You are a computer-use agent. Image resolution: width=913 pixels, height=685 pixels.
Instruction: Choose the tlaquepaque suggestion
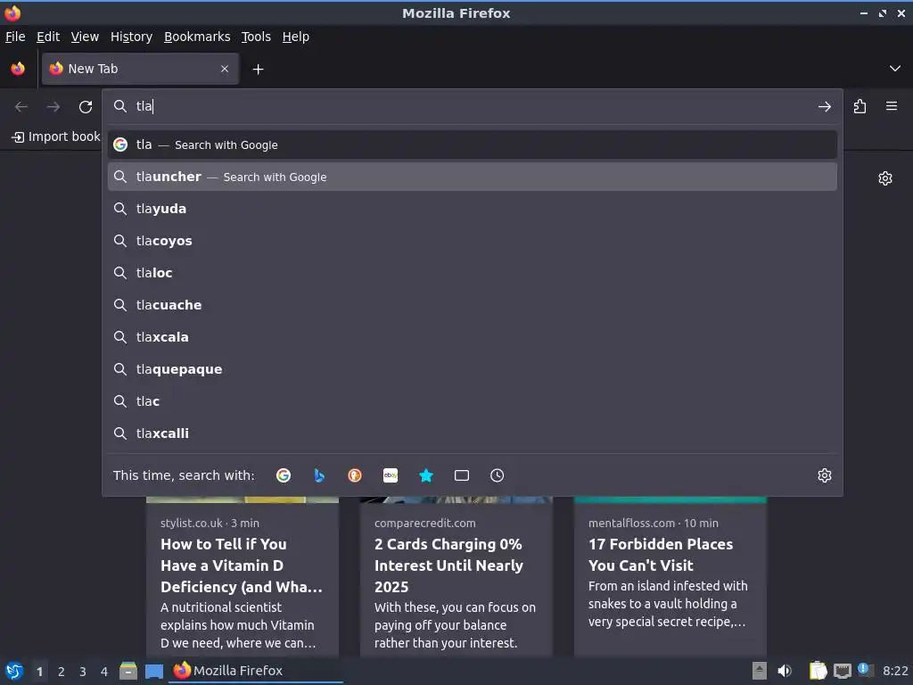[473, 368]
